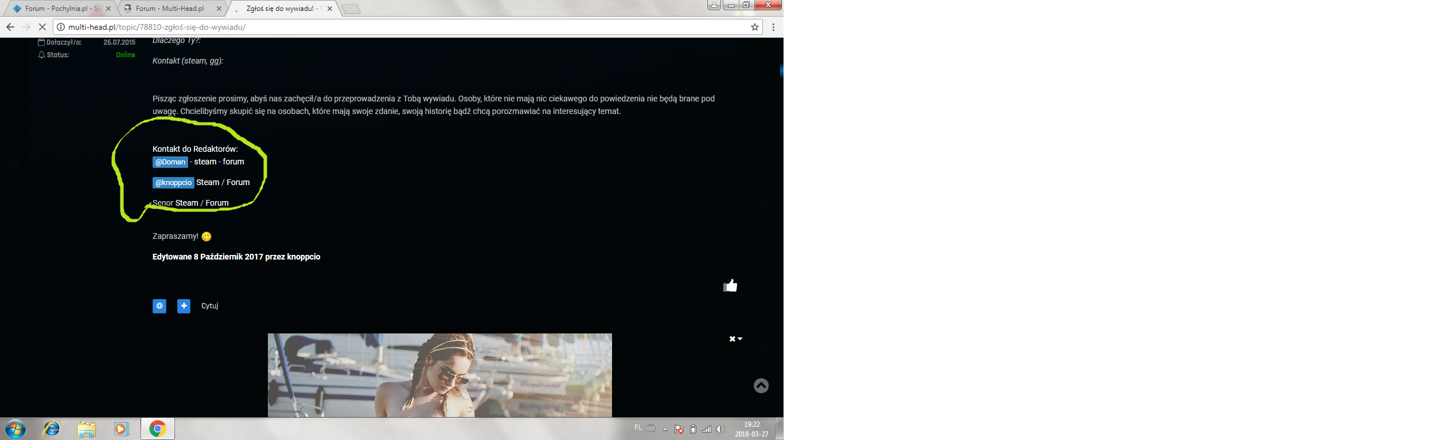This screenshot has height=440, width=1434.
Task: Click the Cytuj quote link
Action: (209, 306)
